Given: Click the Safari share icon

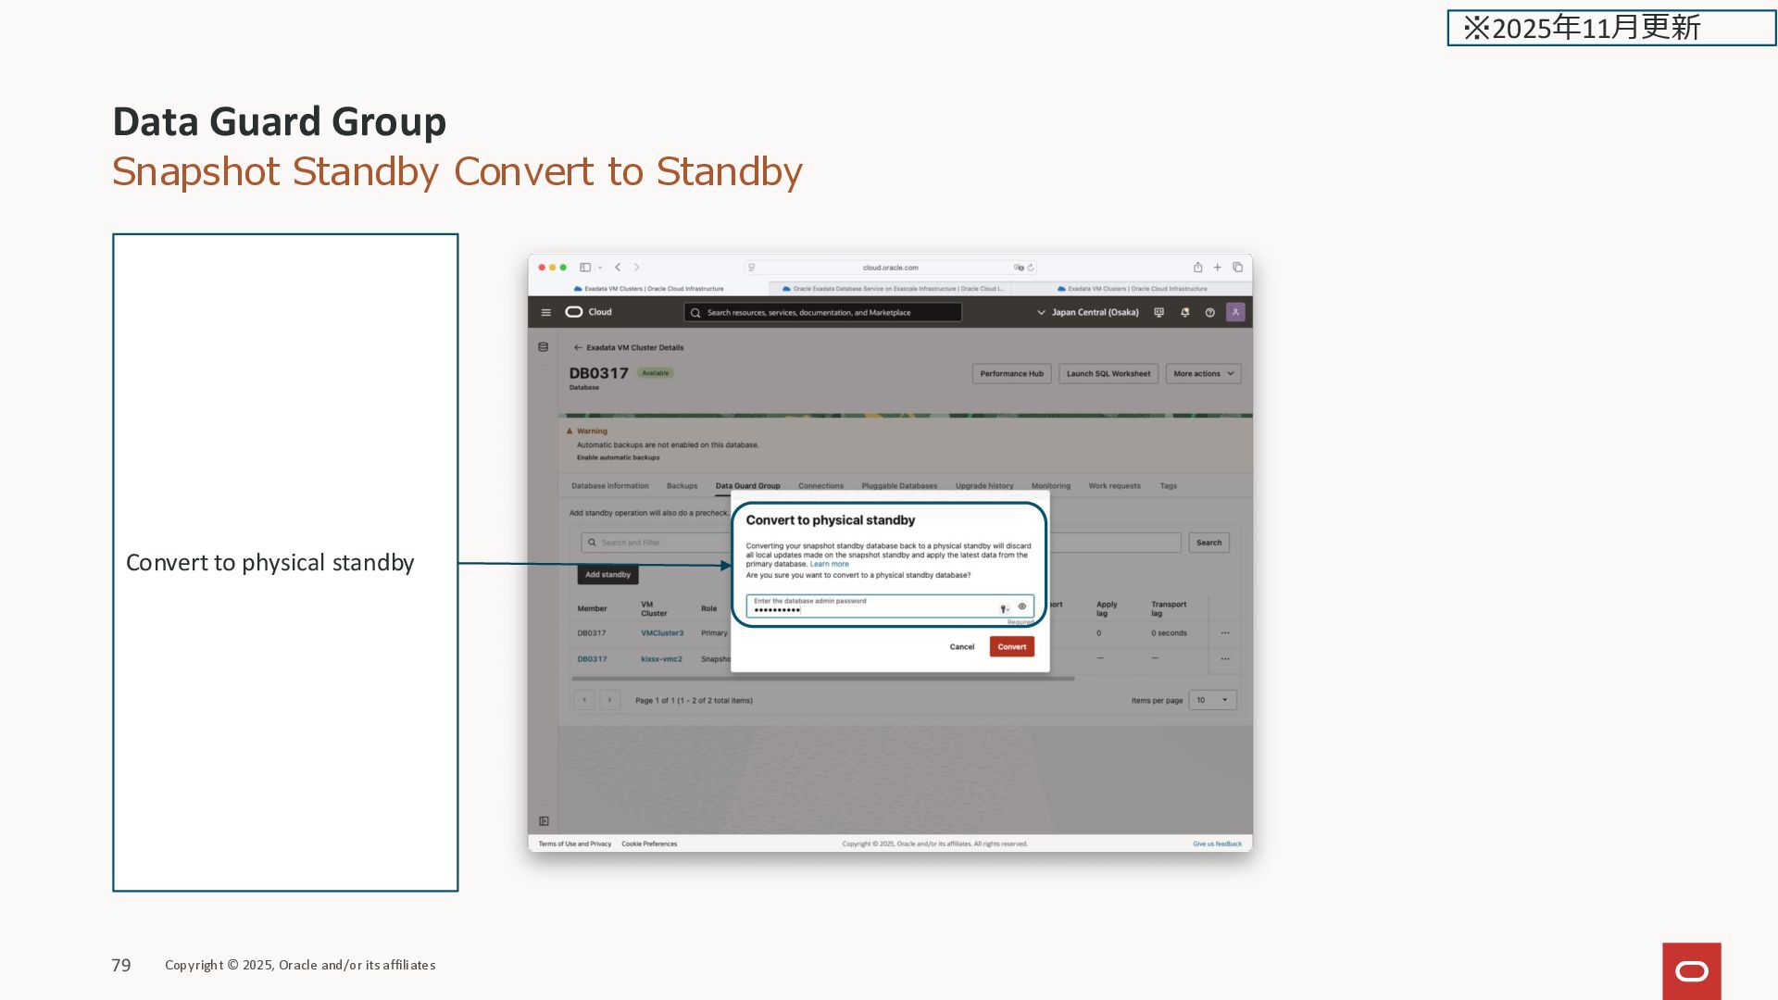Looking at the screenshot, I should click(1197, 268).
